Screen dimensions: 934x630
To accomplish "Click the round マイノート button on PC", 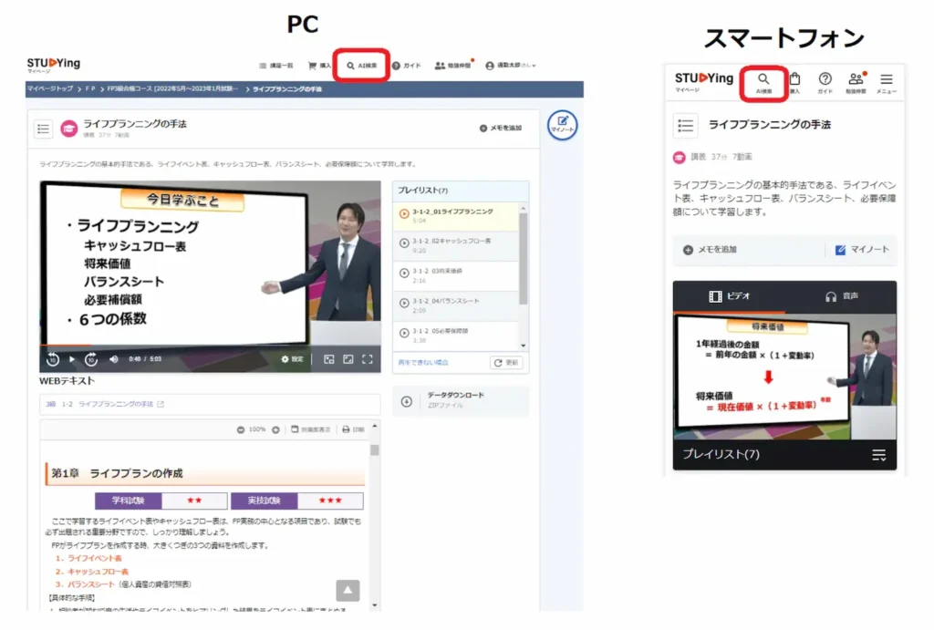I will (562, 126).
